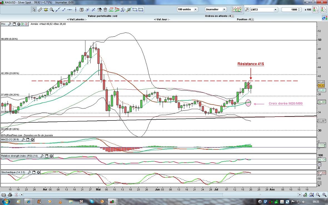
Task: Select the ruler measurement tool
Action: [40, 10]
